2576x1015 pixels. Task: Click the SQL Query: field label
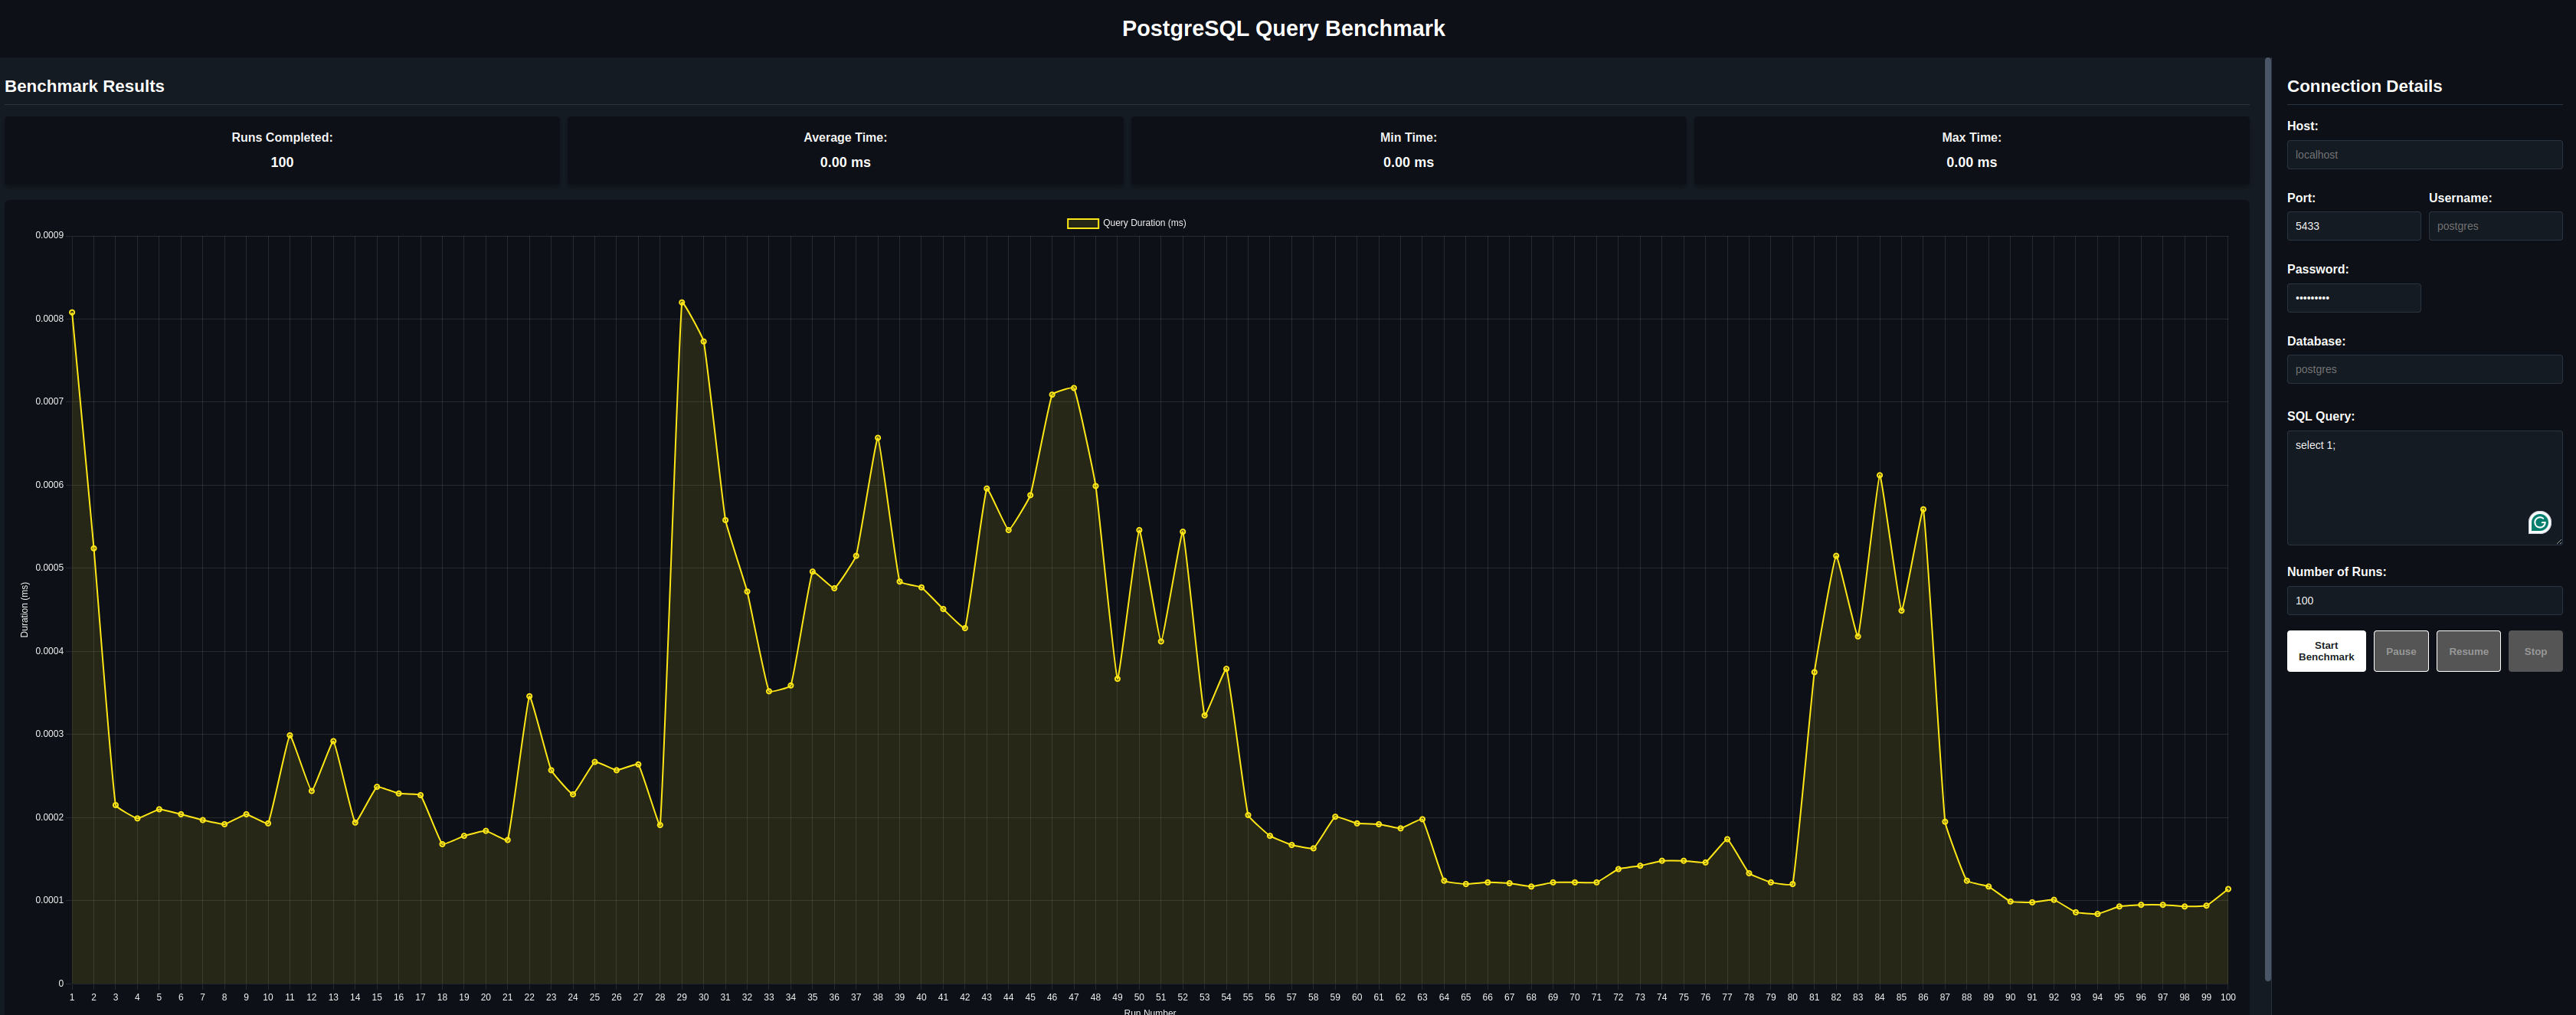coord(2320,416)
